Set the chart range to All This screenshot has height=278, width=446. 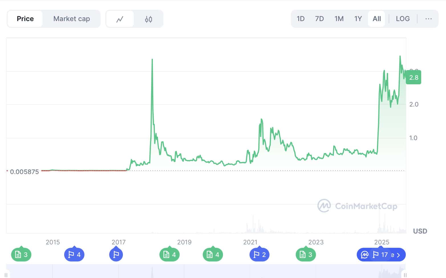(x=376, y=19)
